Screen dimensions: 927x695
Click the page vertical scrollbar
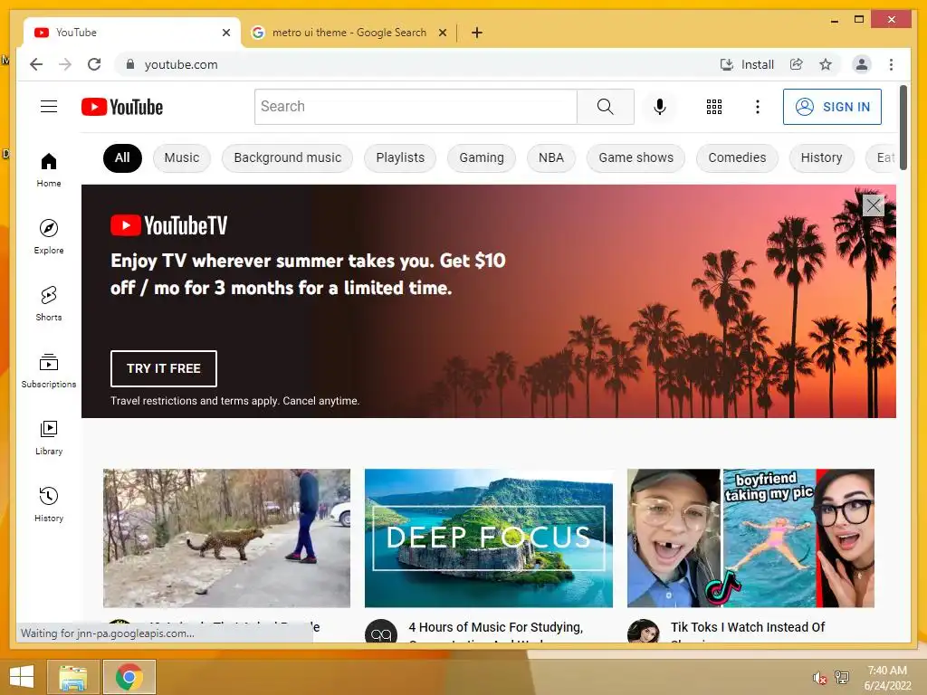[903, 128]
